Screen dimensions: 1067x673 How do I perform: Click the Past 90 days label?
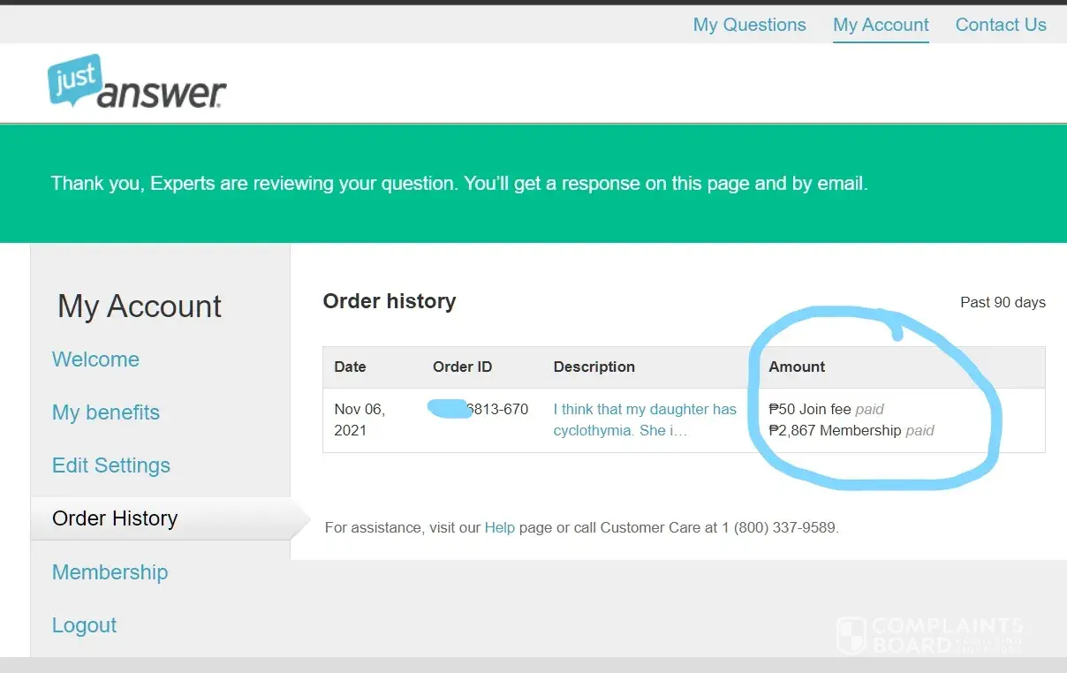coord(1003,302)
